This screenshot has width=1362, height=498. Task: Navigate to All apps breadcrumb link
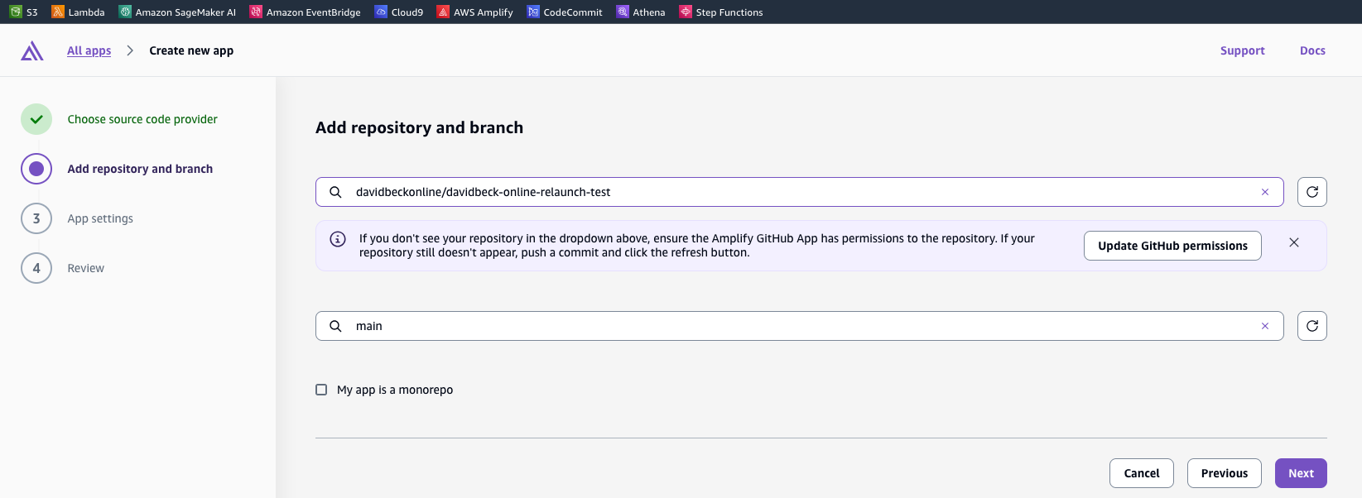(89, 50)
